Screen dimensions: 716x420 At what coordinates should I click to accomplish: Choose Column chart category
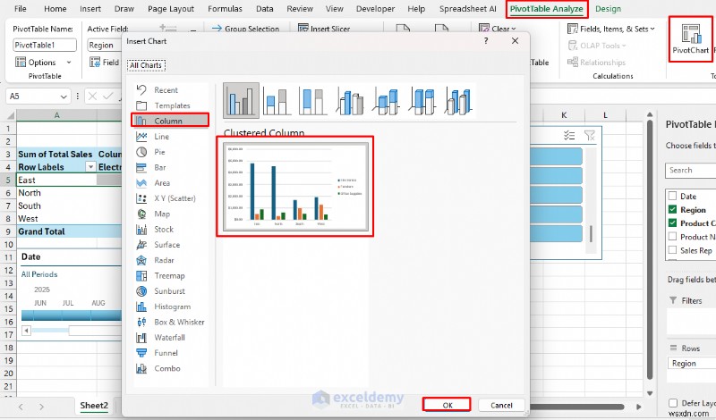(x=170, y=121)
